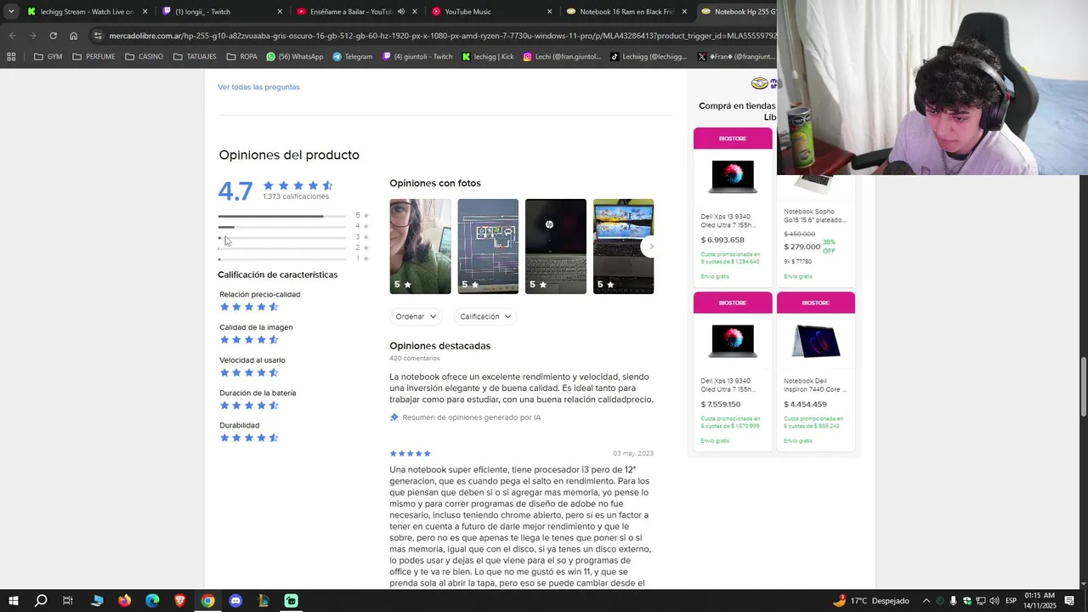Select the Notebook Hp 255 G tab
Screen dimensions: 1088x612
click(x=738, y=12)
